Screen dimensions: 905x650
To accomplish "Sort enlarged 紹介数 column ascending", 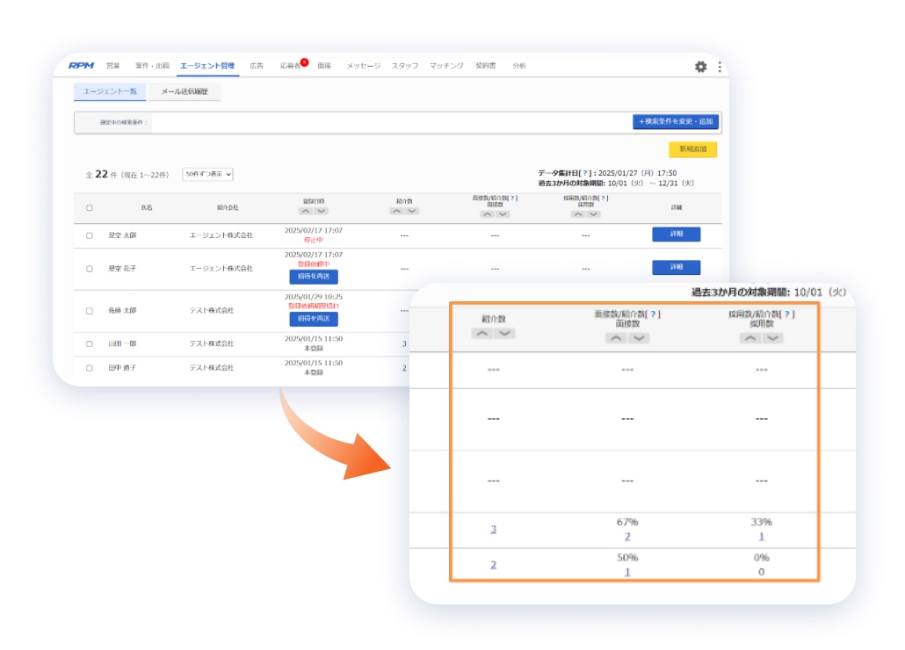I will coord(482,334).
